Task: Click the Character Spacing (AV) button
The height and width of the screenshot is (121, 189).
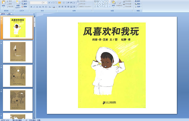Action: click(x=46, y=7)
